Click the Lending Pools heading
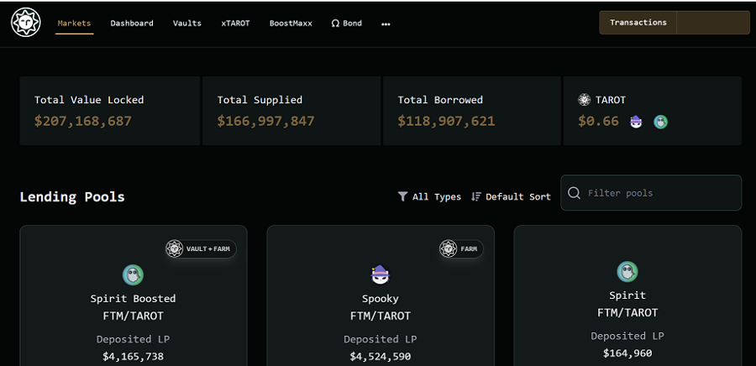Viewport: 756px width, 366px height. [72, 197]
